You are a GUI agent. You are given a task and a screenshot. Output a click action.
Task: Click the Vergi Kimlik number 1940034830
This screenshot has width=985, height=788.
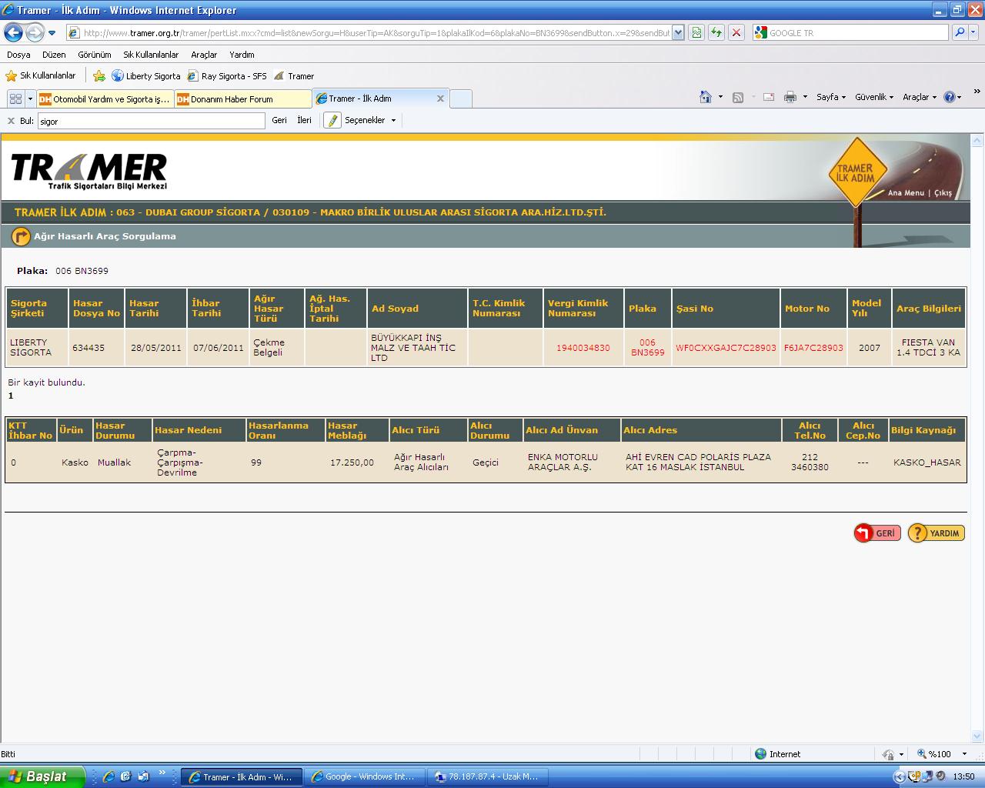(x=583, y=348)
